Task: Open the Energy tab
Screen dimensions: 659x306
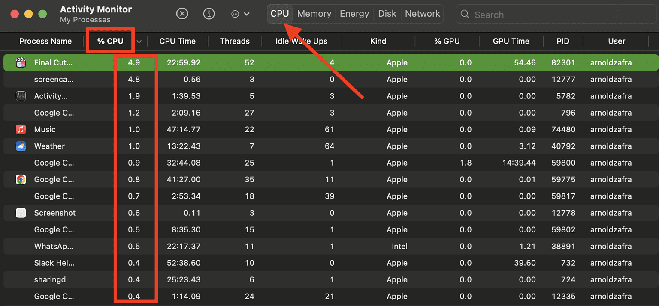Action: 354,13
